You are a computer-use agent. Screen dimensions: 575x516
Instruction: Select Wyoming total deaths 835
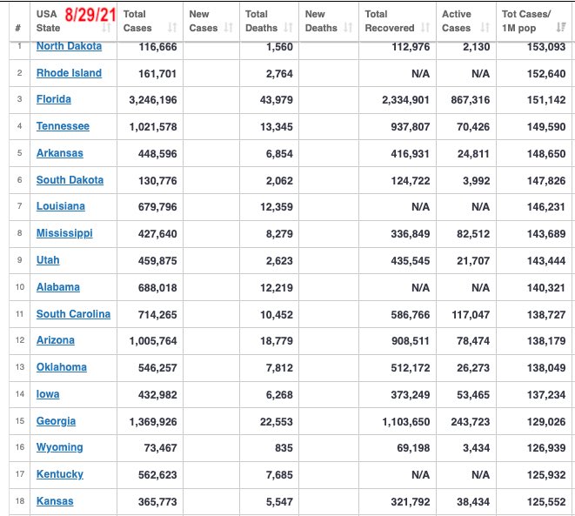click(x=284, y=448)
